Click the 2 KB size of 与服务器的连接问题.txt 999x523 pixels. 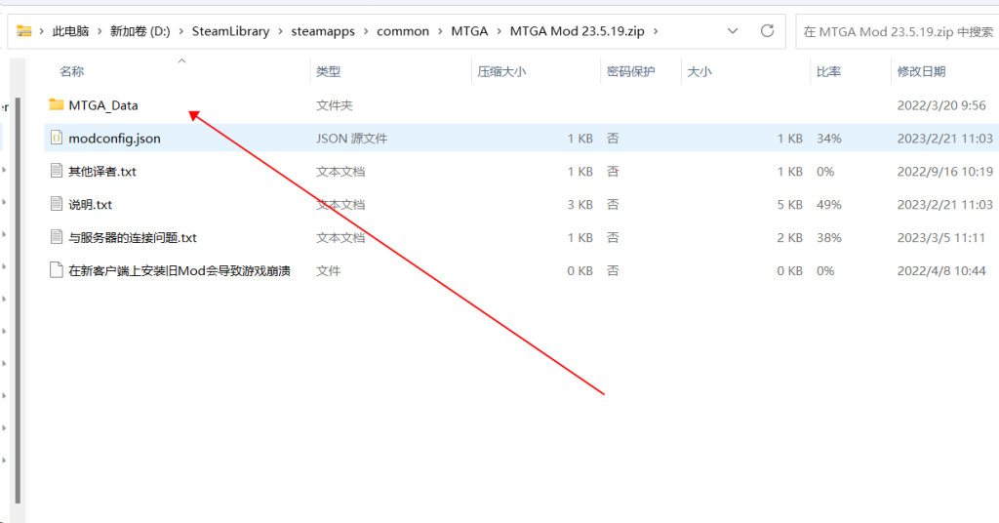(x=789, y=238)
